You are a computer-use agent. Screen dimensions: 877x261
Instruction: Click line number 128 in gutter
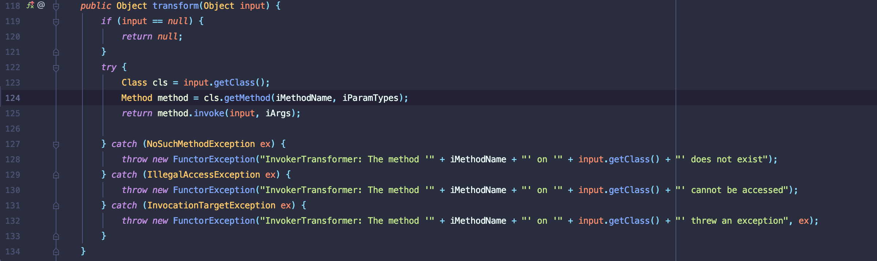point(13,159)
